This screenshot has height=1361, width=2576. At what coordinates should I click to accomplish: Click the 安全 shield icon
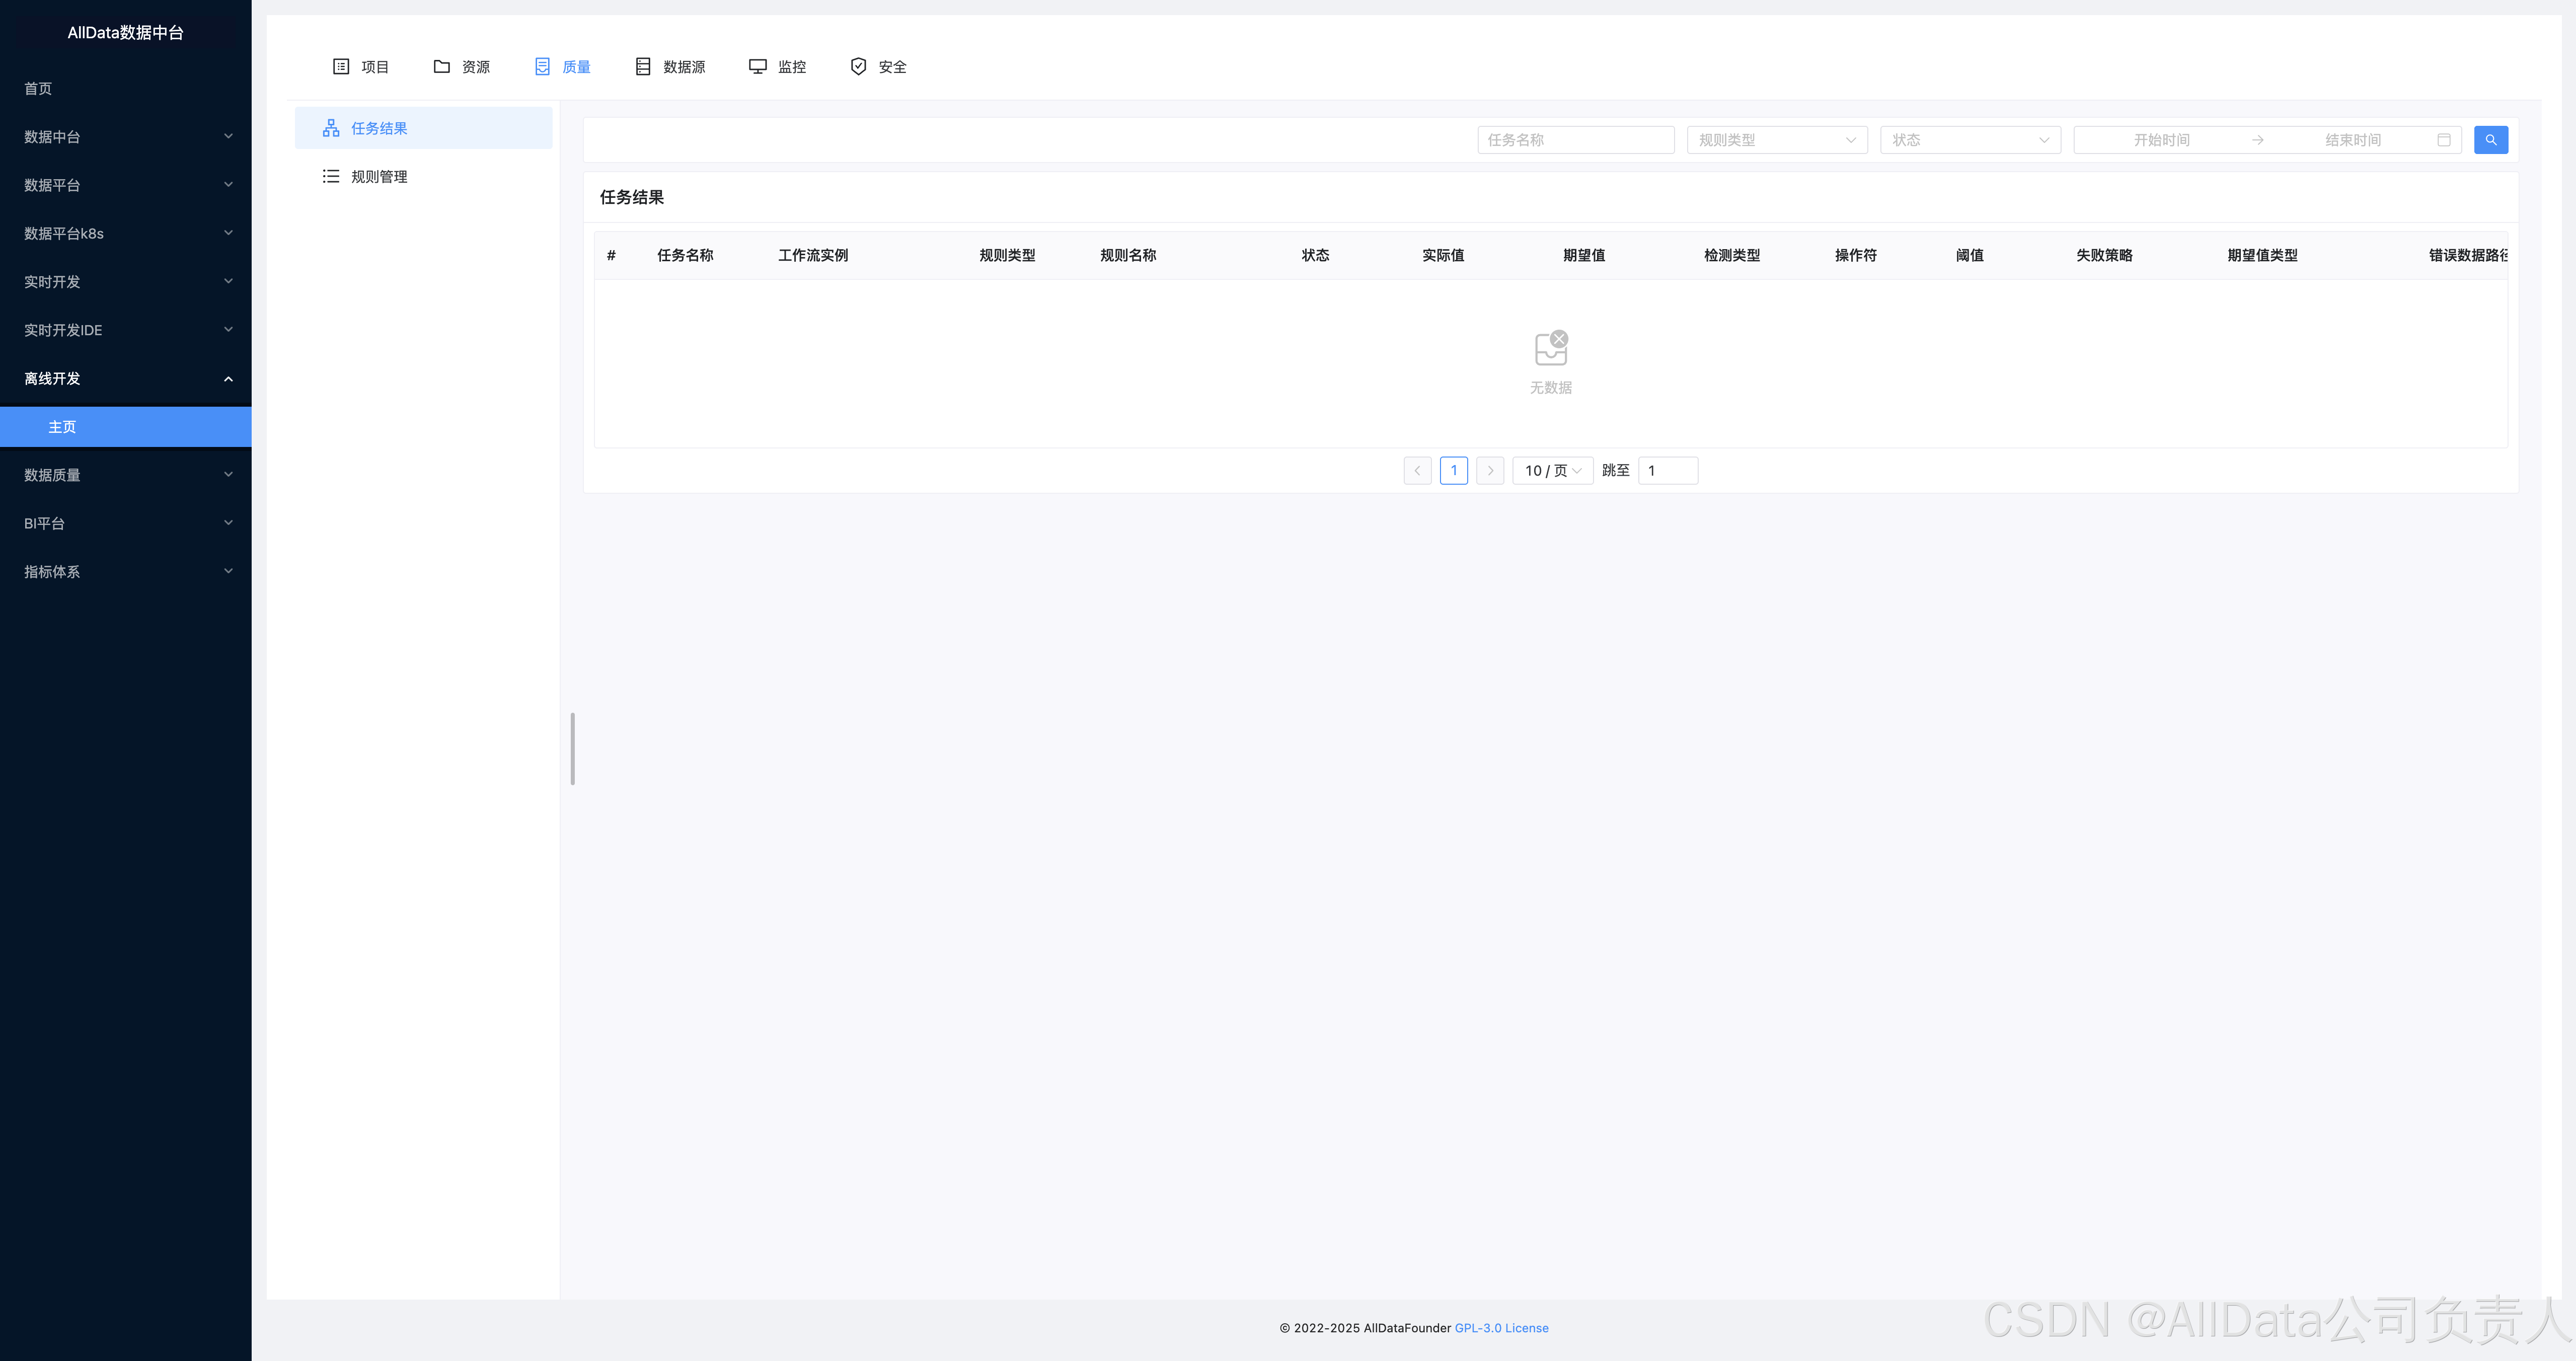(x=858, y=67)
